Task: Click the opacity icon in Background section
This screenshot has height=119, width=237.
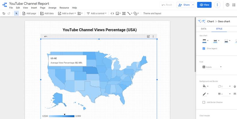Action: pos(235,86)
